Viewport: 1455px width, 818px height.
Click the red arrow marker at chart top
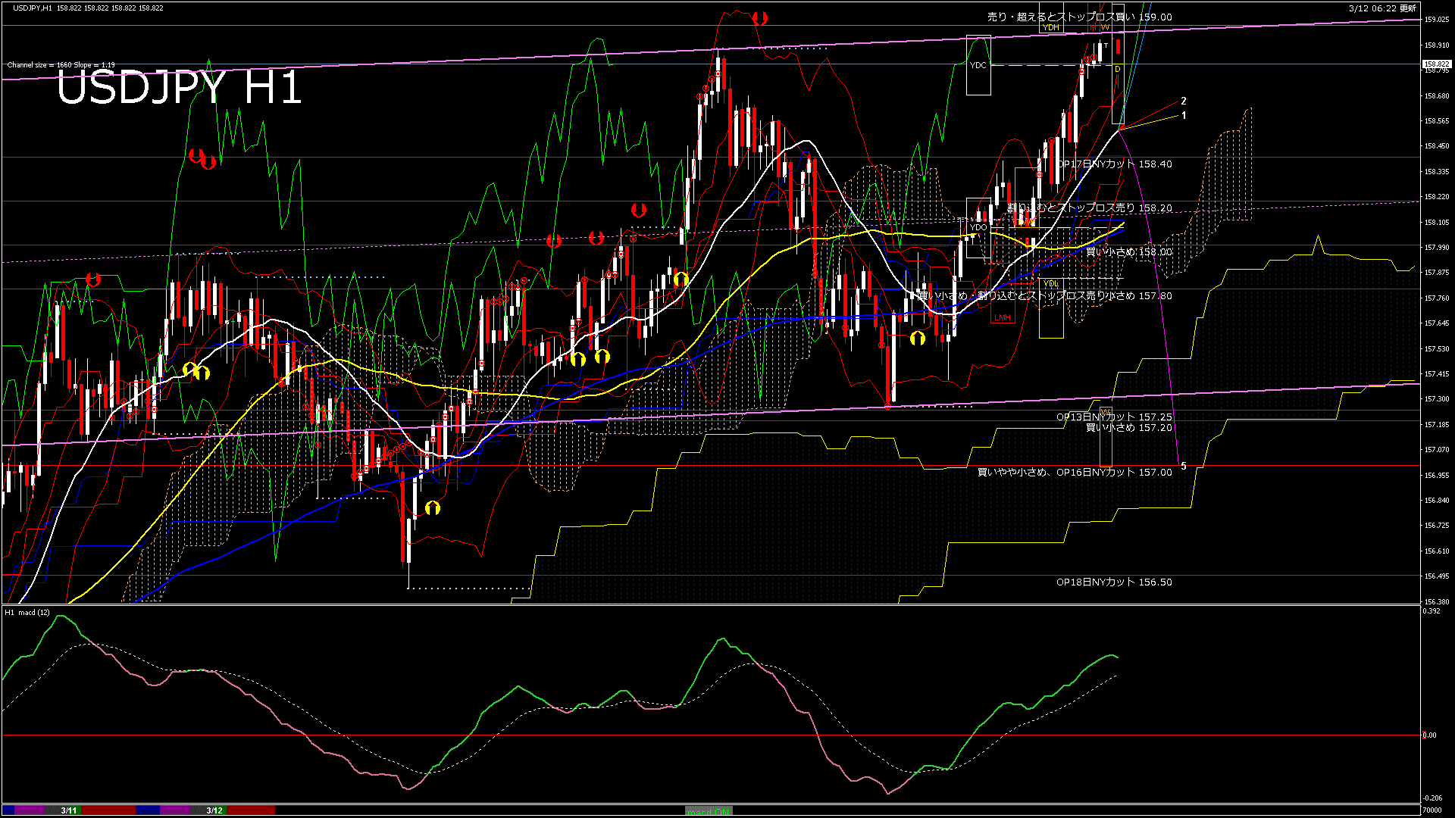(x=760, y=18)
